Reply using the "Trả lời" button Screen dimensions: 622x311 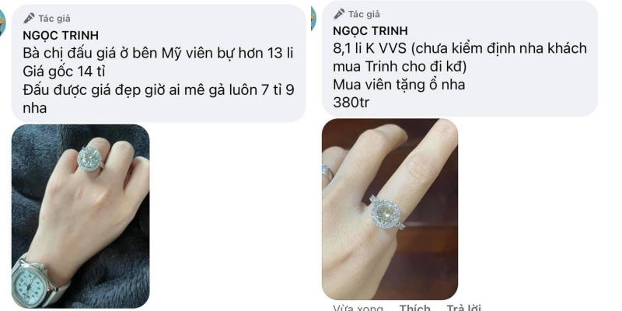pyautogui.click(x=463, y=308)
